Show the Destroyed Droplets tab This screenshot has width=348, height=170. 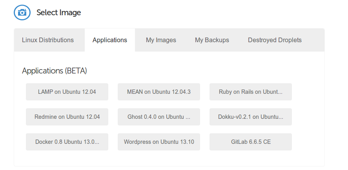275,40
